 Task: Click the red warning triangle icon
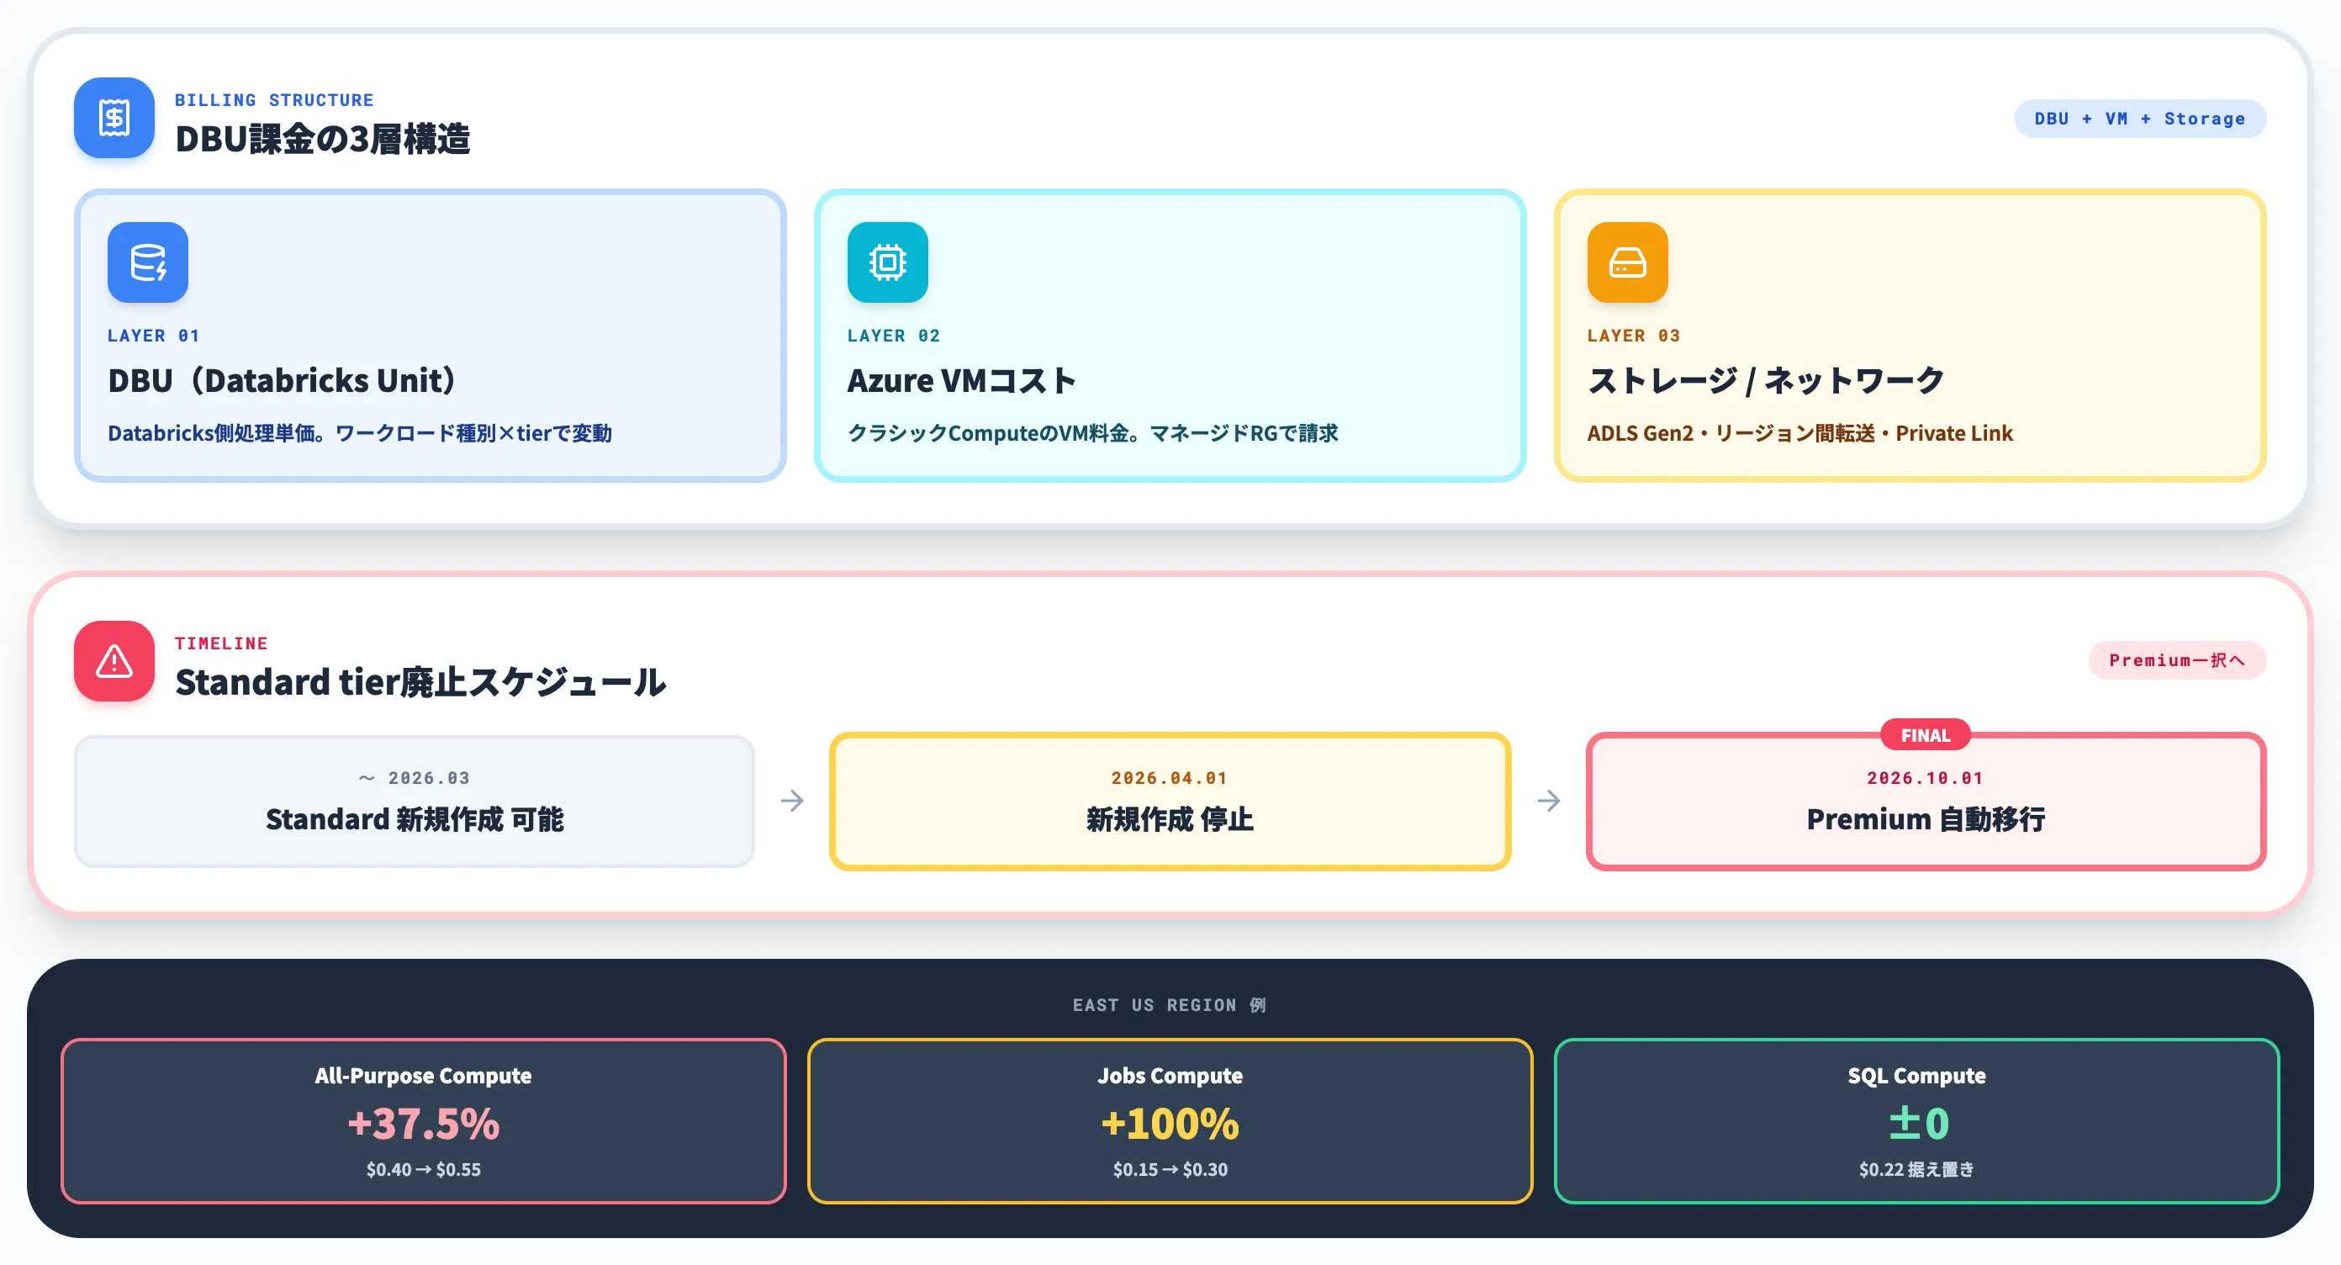point(114,660)
